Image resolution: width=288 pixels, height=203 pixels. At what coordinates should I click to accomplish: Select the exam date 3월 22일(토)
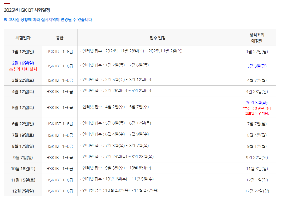coord(23,80)
